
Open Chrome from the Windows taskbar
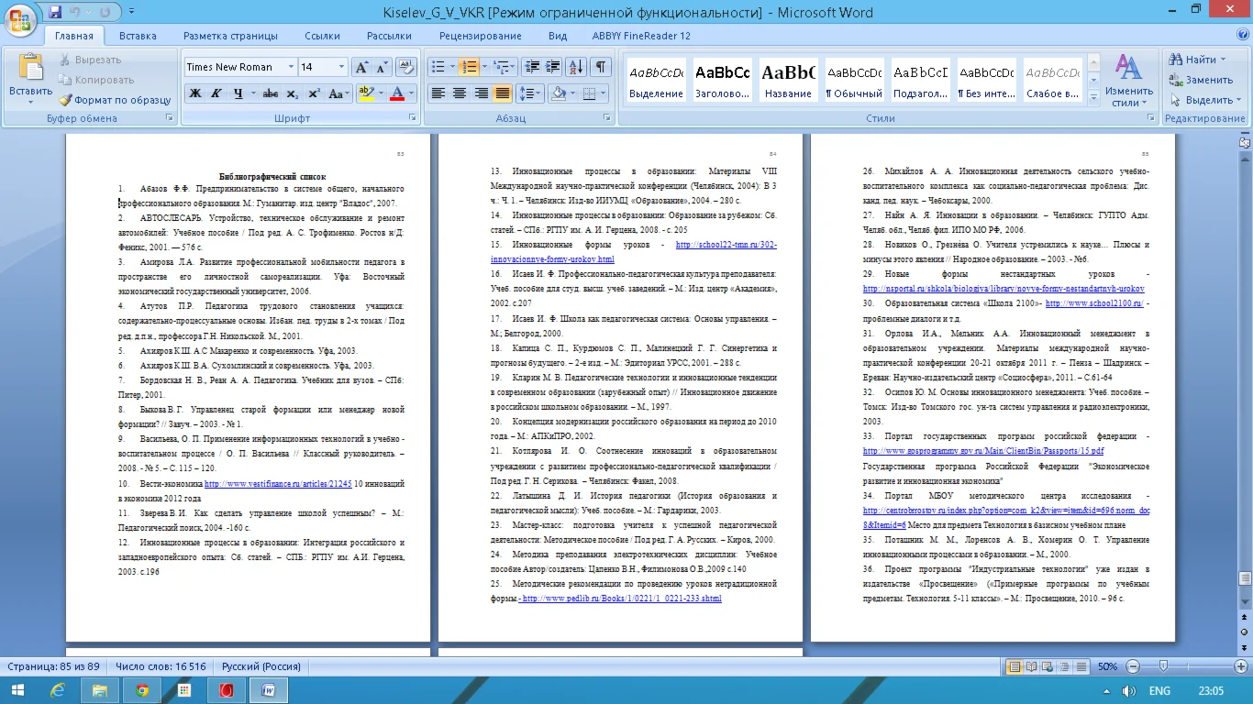(142, 690)
